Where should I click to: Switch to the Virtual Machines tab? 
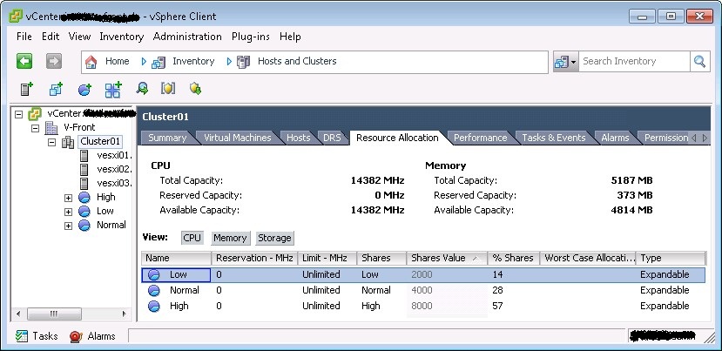point(237,138)
